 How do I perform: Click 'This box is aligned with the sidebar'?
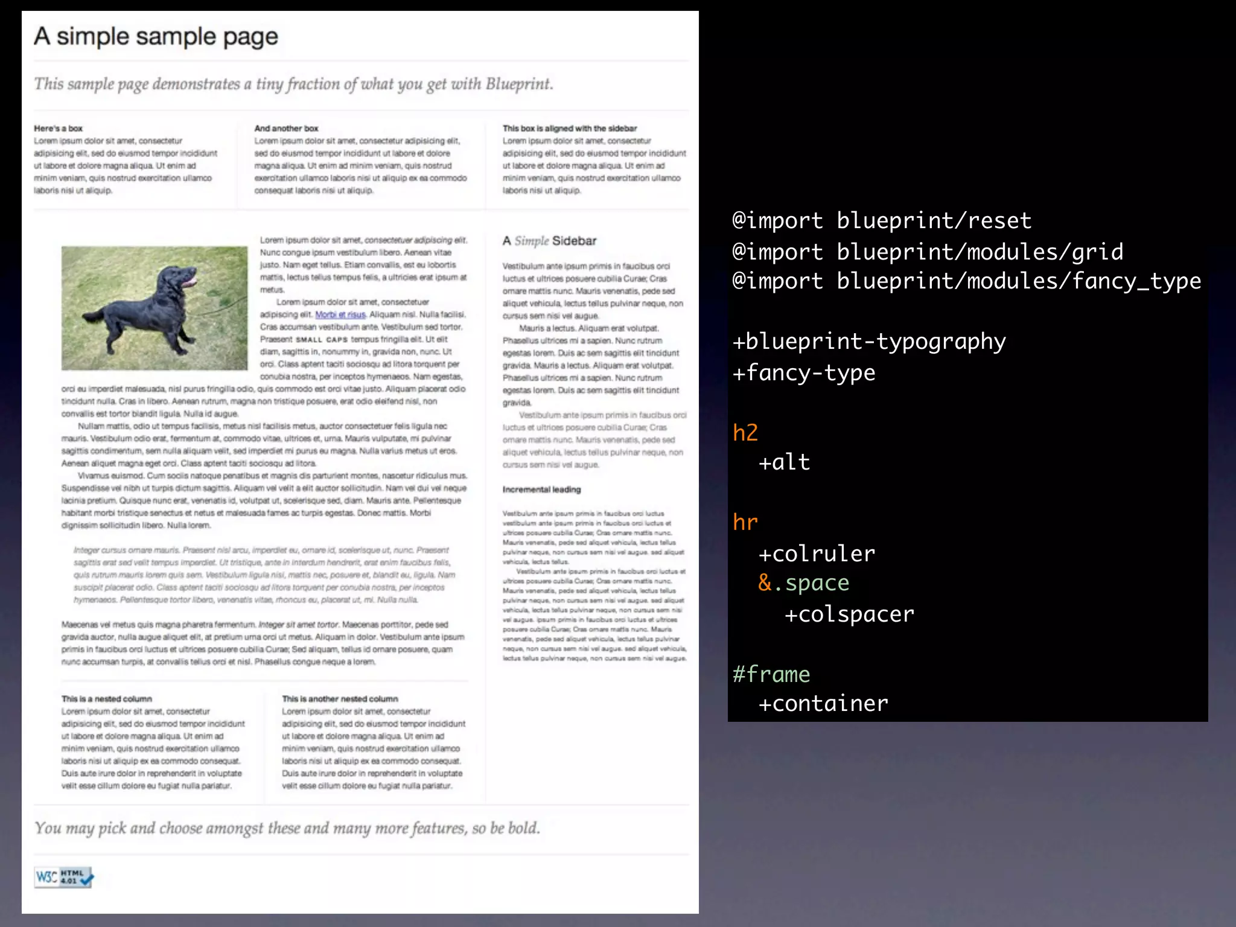coord(570,129)
